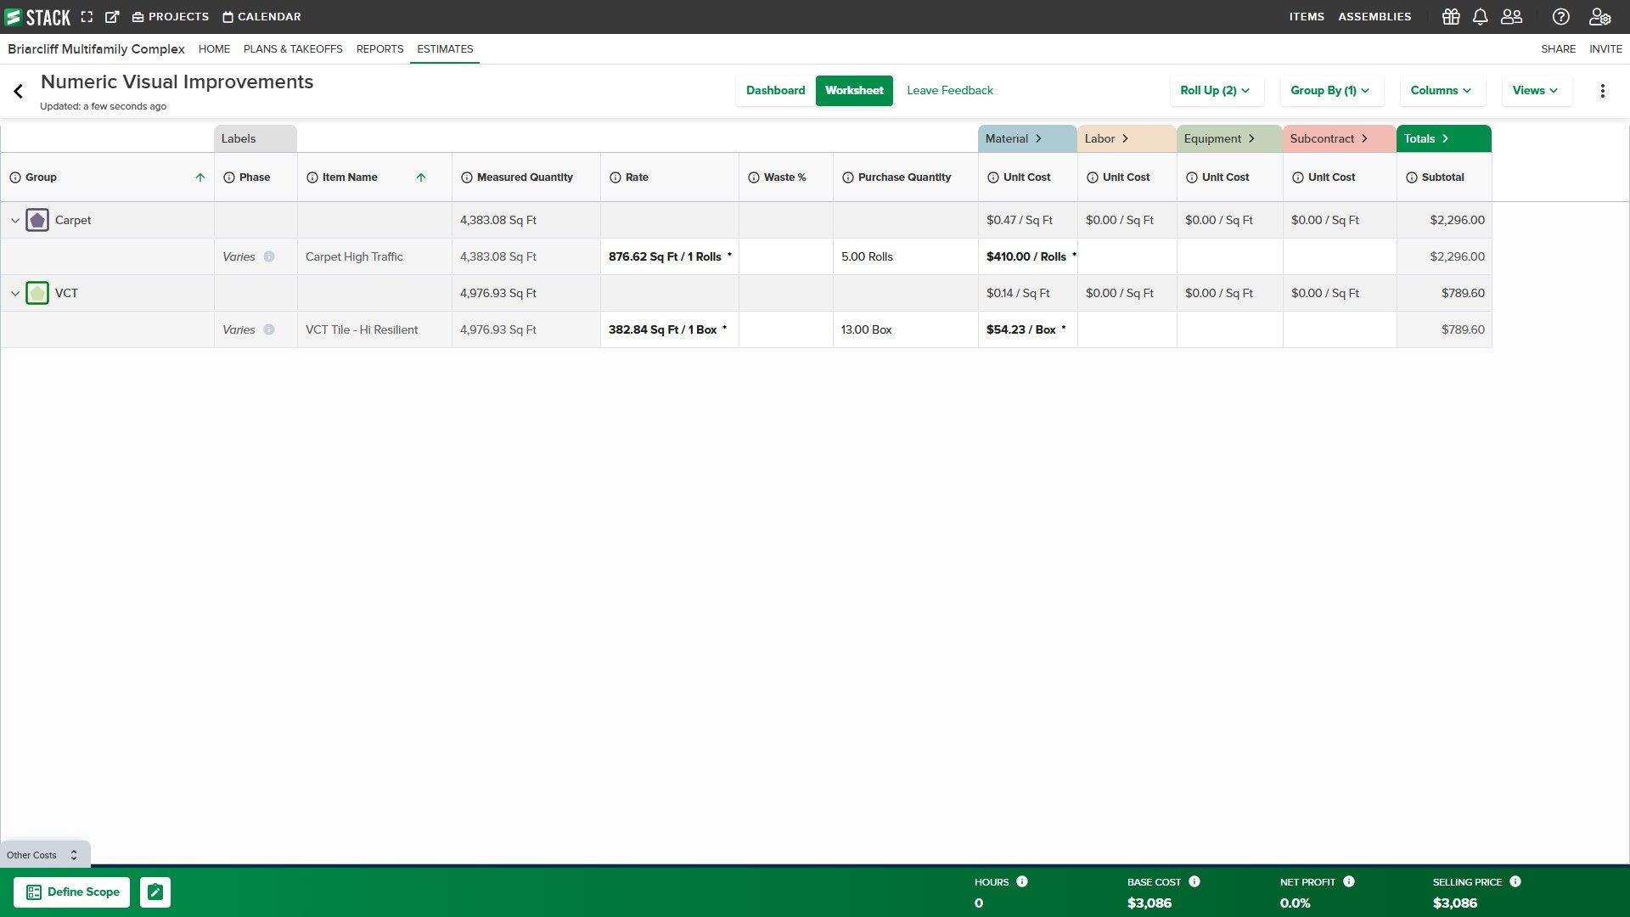Switch to Dashboard view
The image size is (1630, 917).
tap(775, 91)
